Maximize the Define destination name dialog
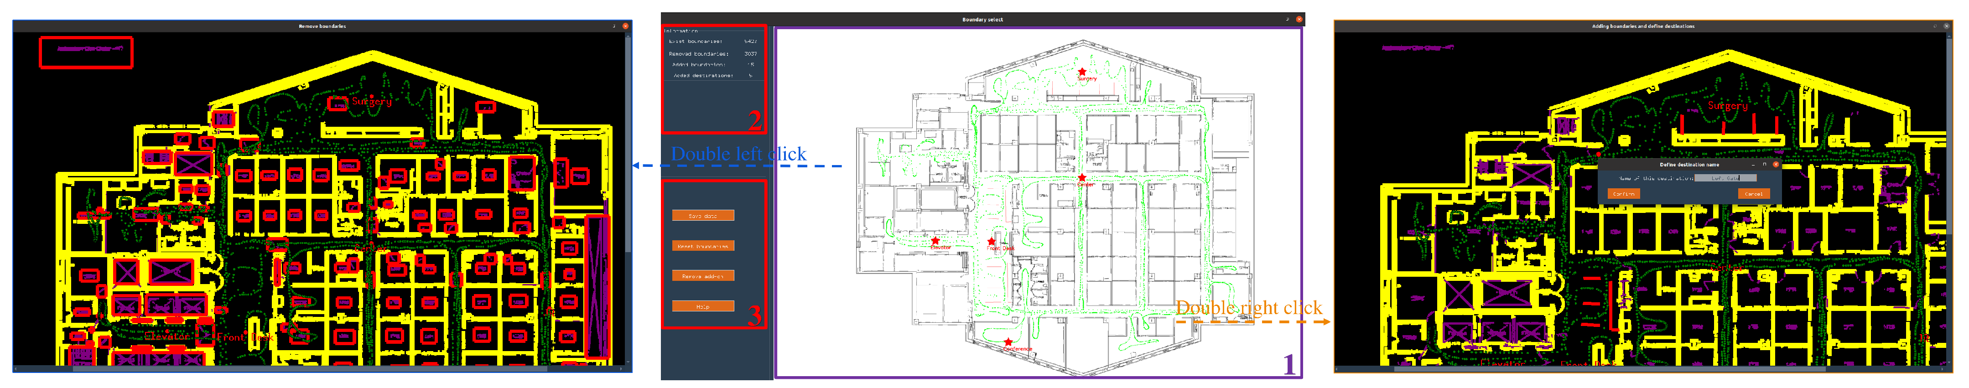Viewport: 1969px width, 388px height. click(1764, 164)
